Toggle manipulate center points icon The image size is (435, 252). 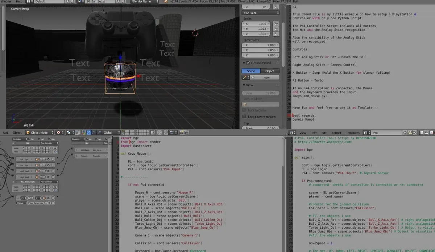tap(78, 133)
